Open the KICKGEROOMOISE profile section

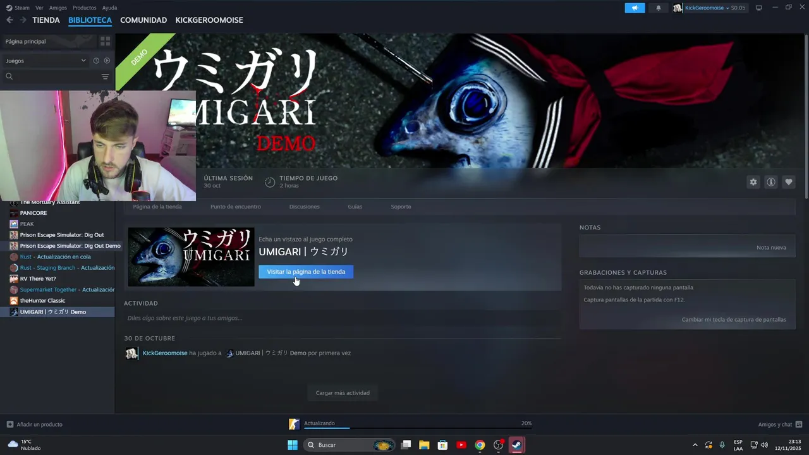[x=209, y=20]
